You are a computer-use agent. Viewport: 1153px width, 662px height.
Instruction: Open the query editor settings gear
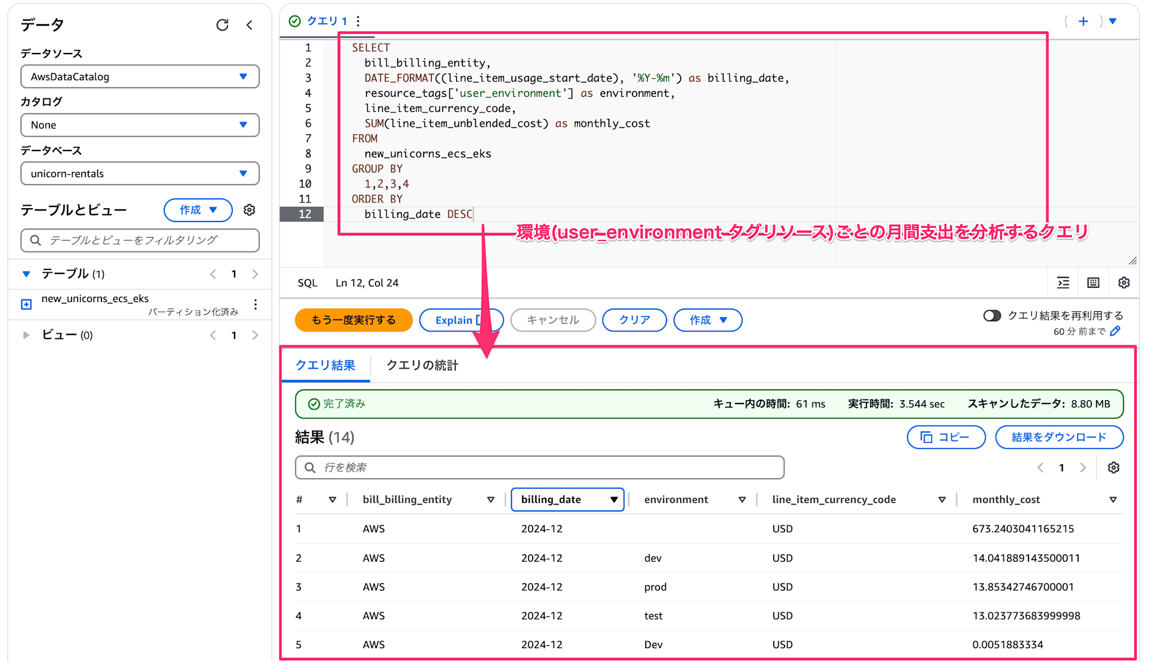[x=1124, y=283]
